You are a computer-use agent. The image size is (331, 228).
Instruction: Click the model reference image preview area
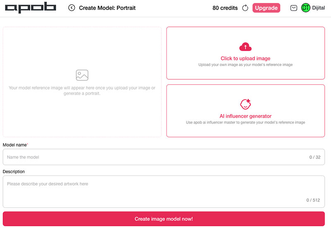[82, 82]
